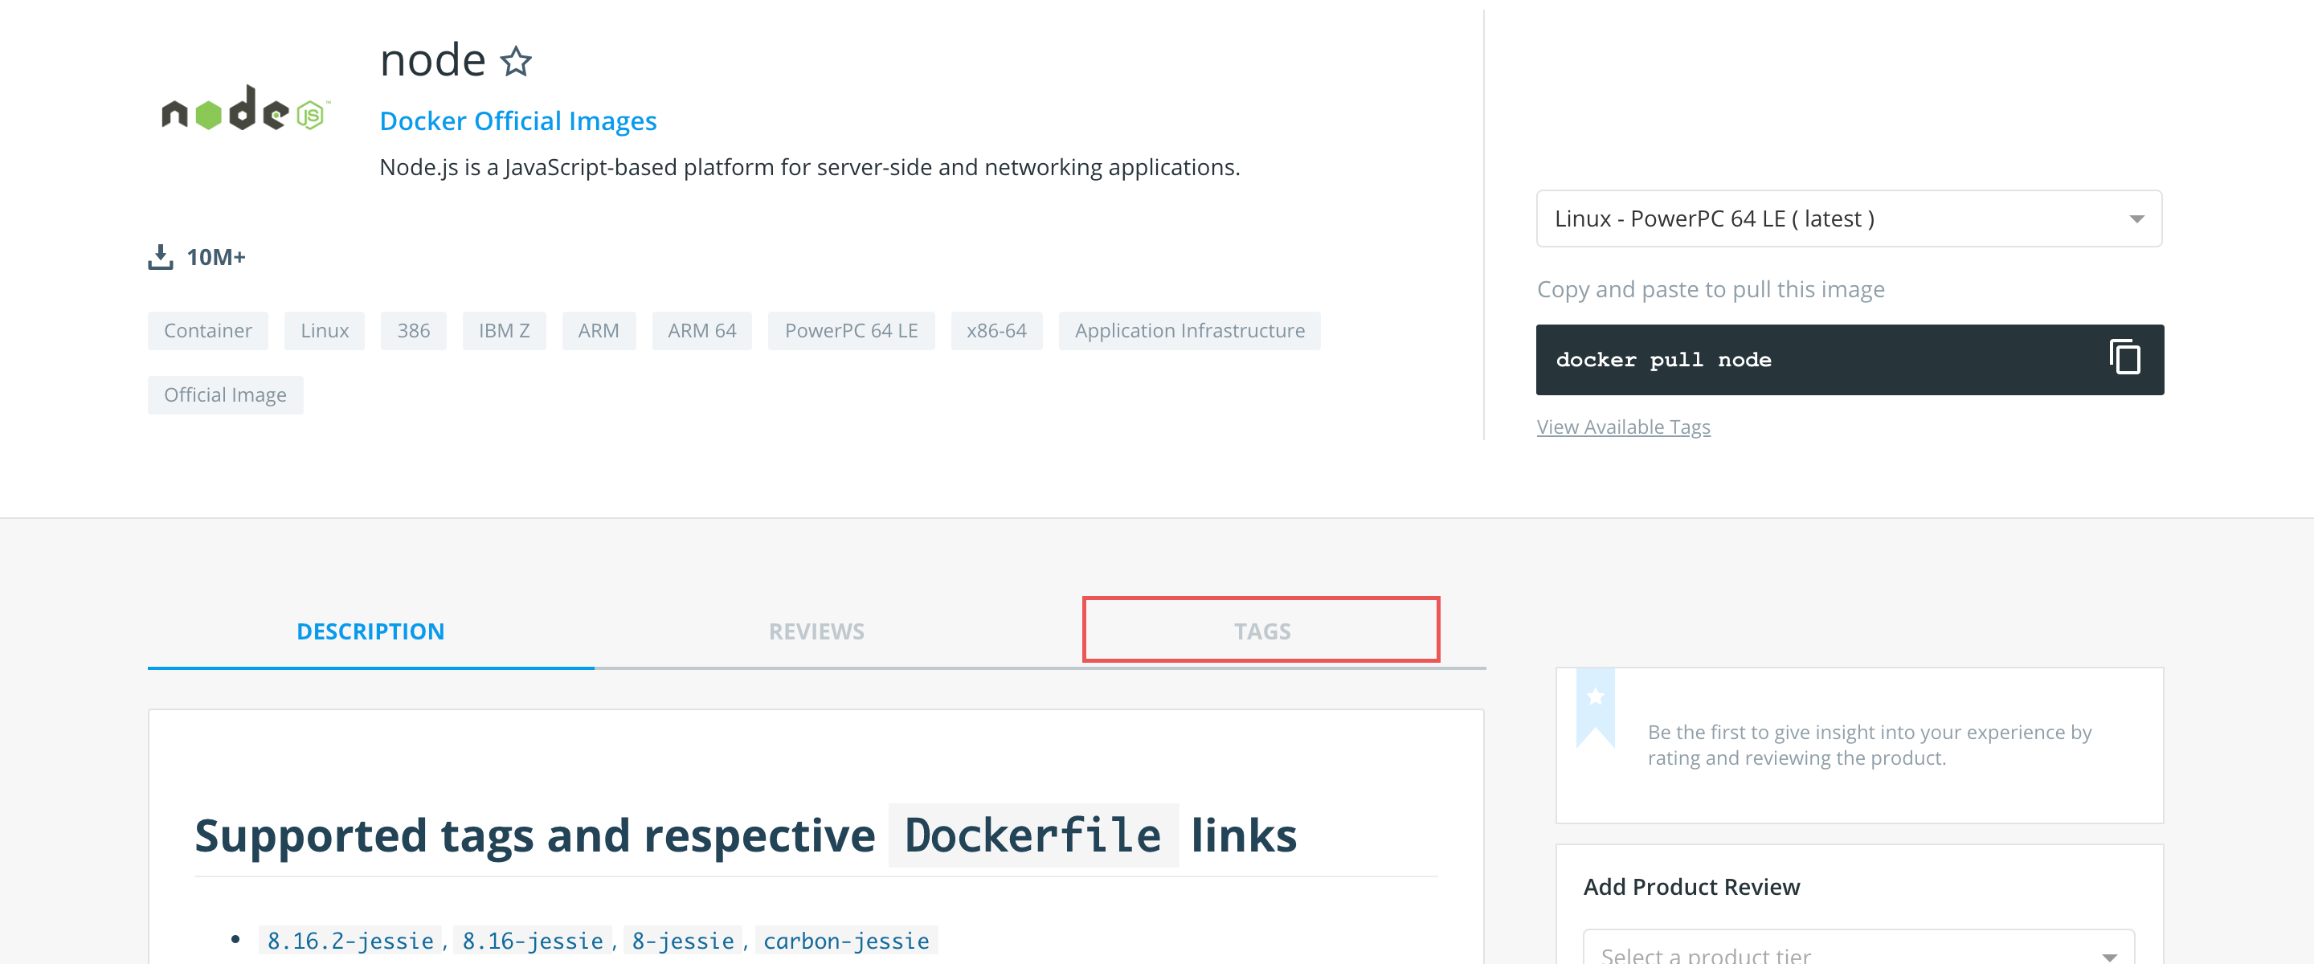Copy the docker pull node command
2314x964 pixels.
(2124, 357)
